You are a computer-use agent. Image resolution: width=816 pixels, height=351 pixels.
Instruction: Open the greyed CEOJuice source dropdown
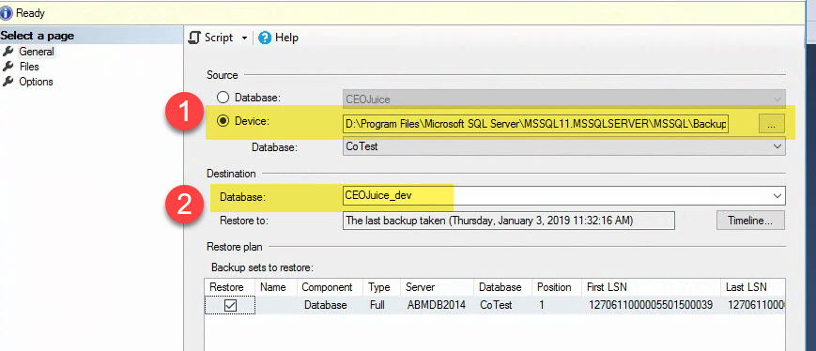tap(564, 99)
